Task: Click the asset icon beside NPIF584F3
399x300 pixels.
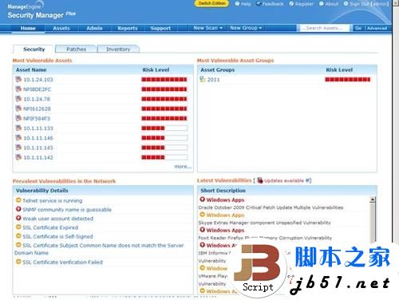Action: [18, 118]
